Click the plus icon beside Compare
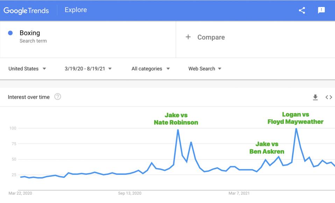Screen dimensions: 335x203 (x=188, y=37)
